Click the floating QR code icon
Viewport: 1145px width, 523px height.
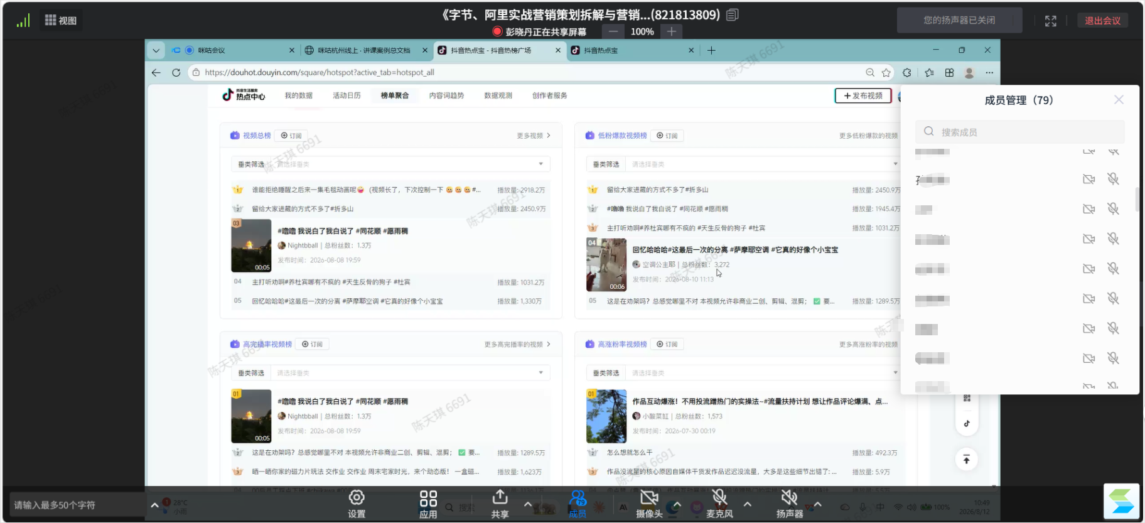(x=967, y=398)
